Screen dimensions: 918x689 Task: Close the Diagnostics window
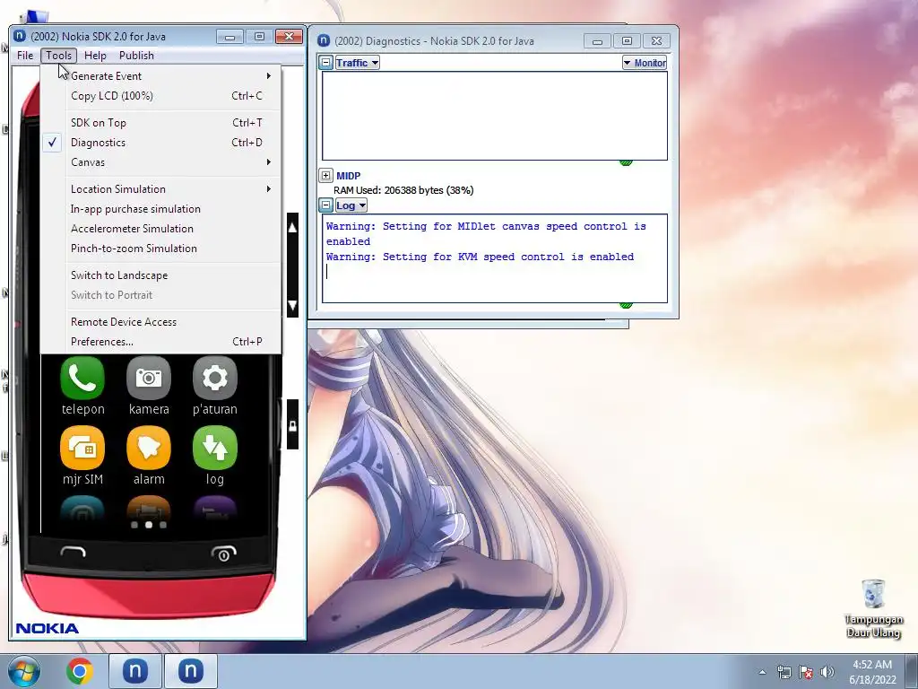click(657, 41)
